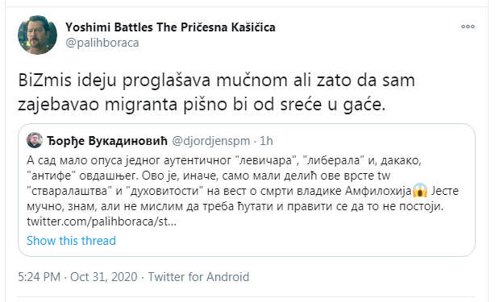Click Đorđe Vukadinović's small avatar
Viewport: 495px width, 302px height.
point(35,140)
